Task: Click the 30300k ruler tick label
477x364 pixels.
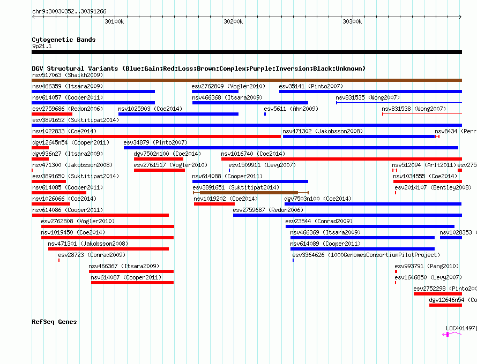Action: 352,21
